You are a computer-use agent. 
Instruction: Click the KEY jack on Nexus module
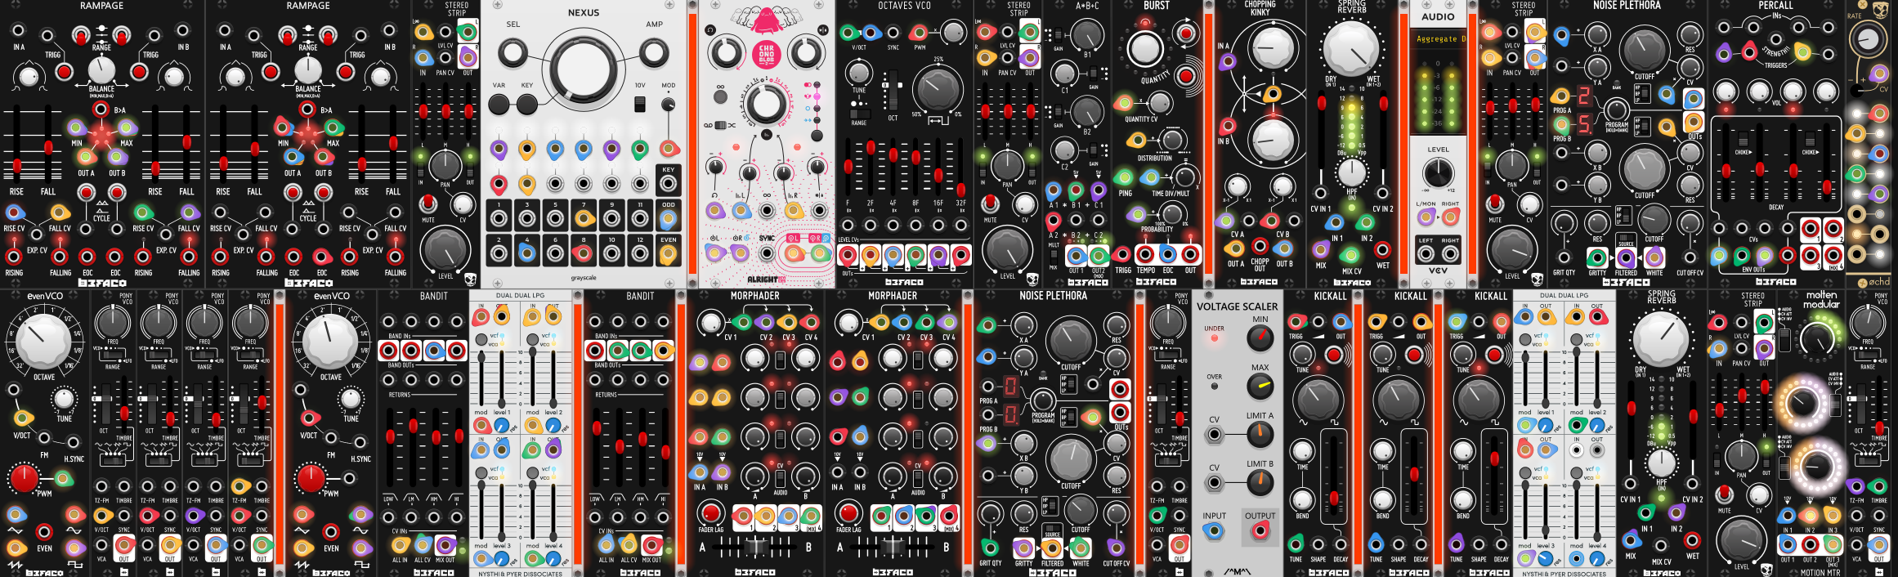click(668, 184)
